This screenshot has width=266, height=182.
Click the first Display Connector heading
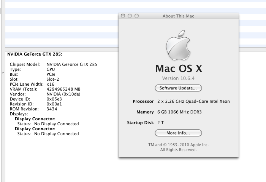[35, 119]
